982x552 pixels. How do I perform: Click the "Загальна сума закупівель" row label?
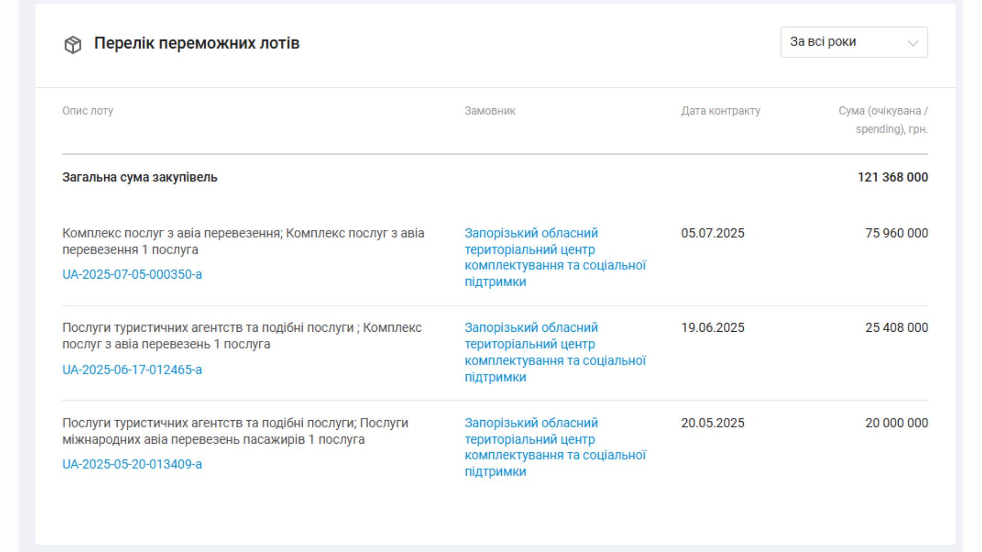140,177
